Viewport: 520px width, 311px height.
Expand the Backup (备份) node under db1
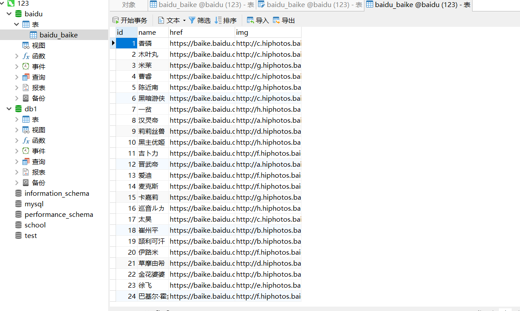click(x=17, y=183)
